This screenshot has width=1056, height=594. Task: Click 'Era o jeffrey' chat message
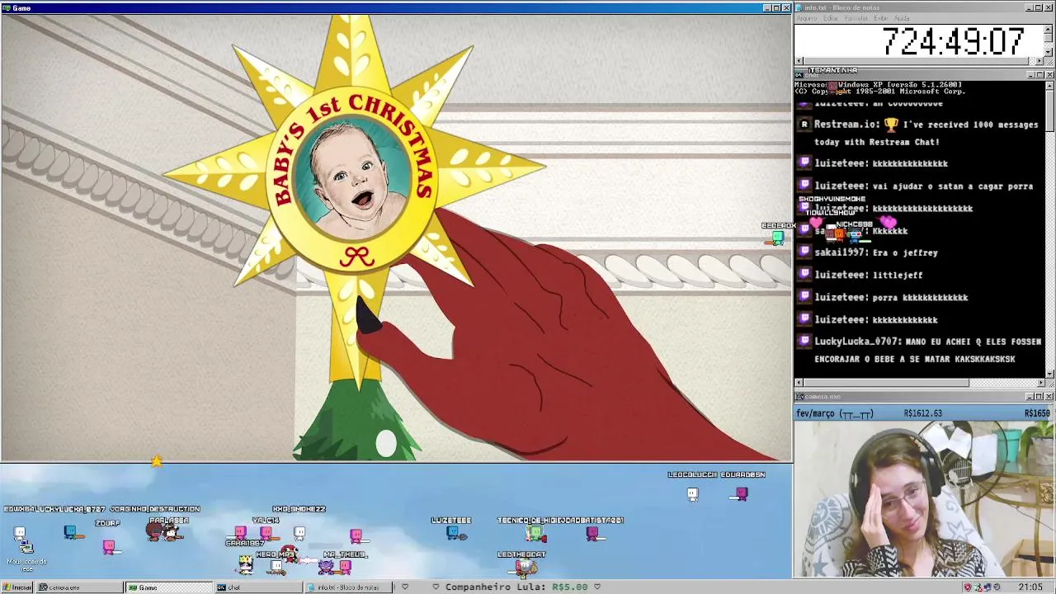905,252
